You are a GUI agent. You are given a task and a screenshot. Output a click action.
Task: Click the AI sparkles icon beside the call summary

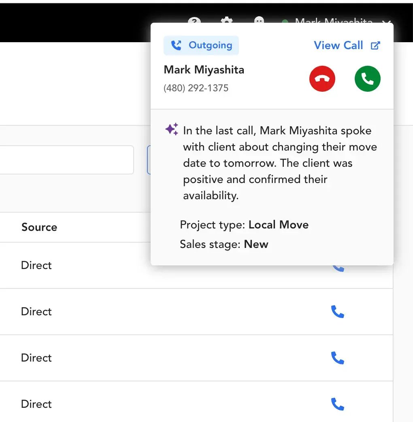click(171, 129)
